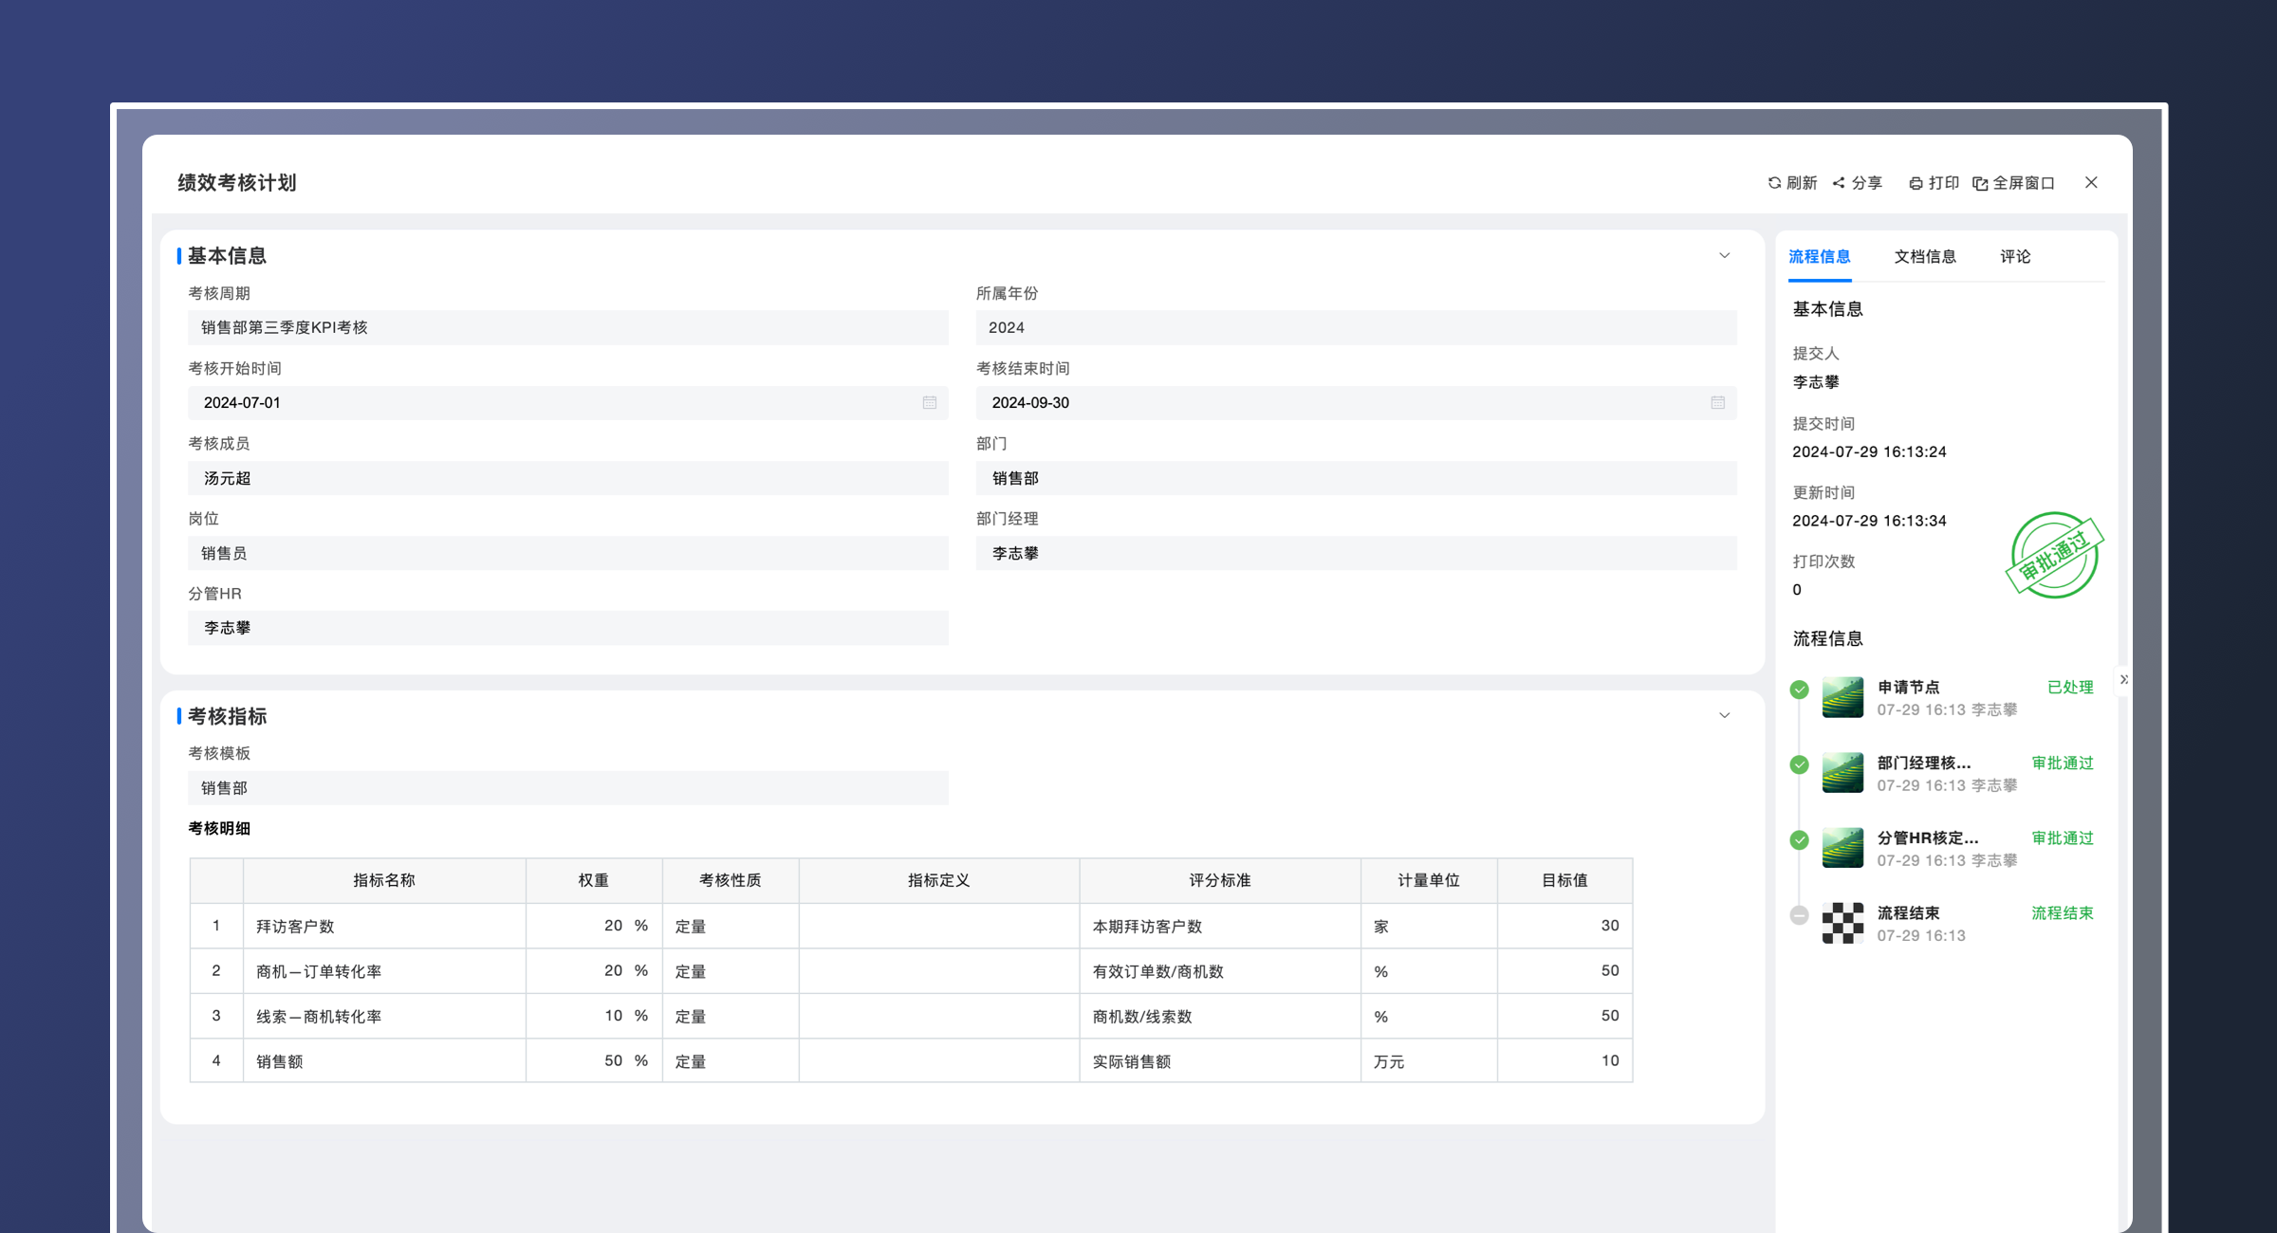The height and width of the screenshot is (1233, 2277).
Task: Click the print (打印) icon
Action: 1916,183
